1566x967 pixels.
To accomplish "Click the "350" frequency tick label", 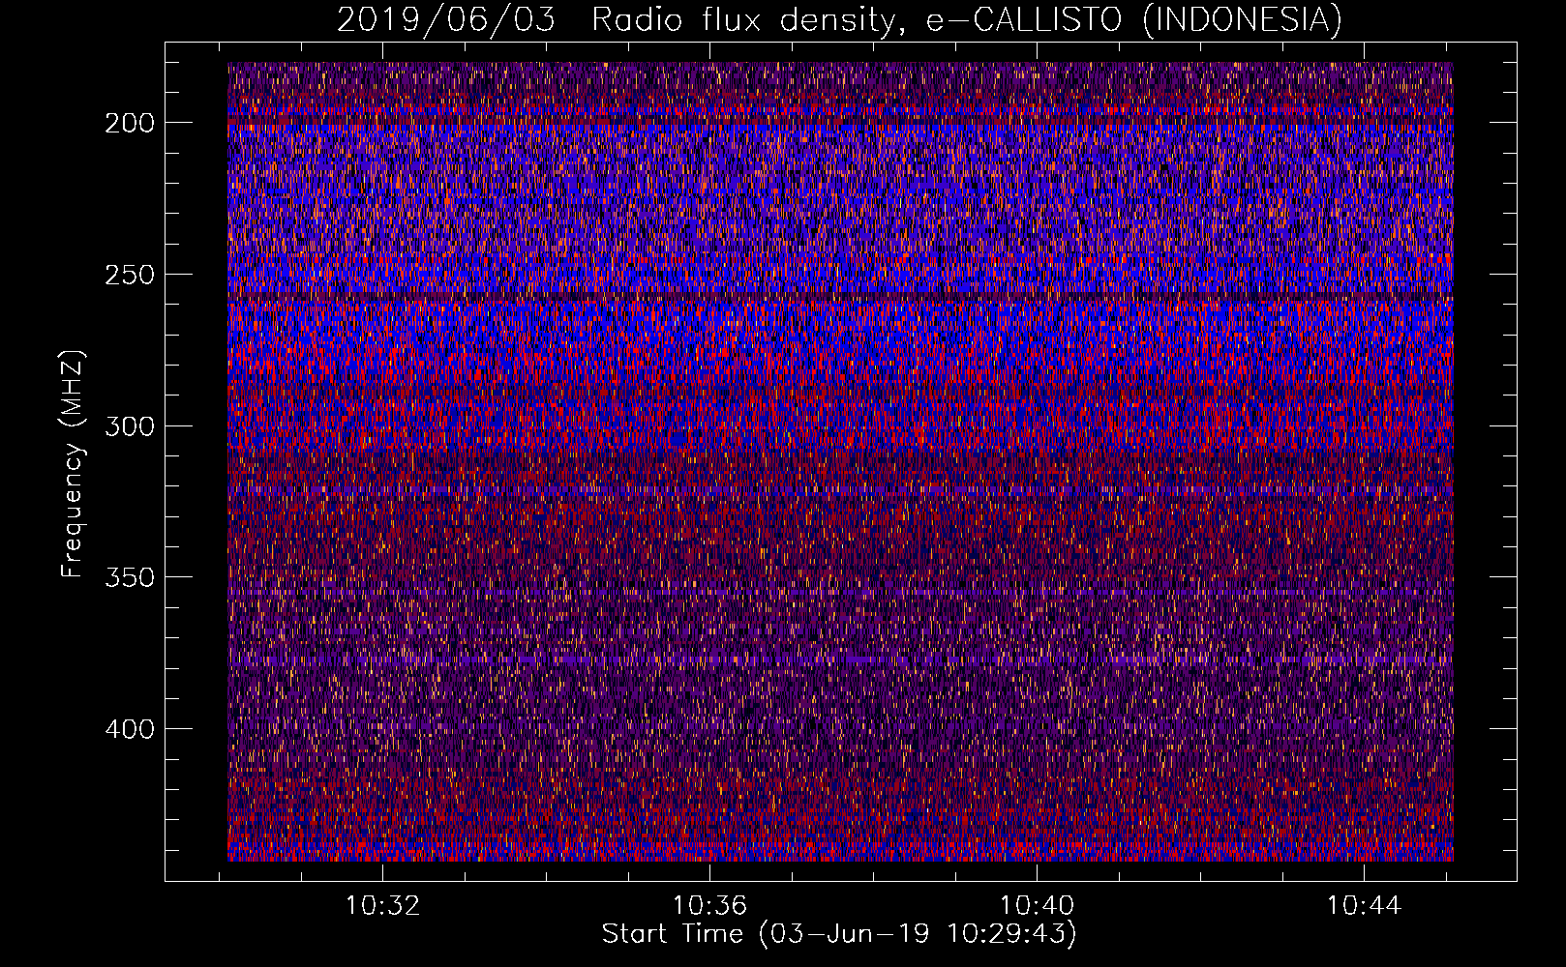I will [129, 577].
